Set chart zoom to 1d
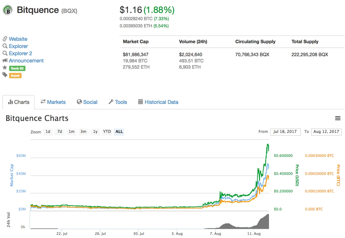Screen dimensions: 345x238 (48, 132)
